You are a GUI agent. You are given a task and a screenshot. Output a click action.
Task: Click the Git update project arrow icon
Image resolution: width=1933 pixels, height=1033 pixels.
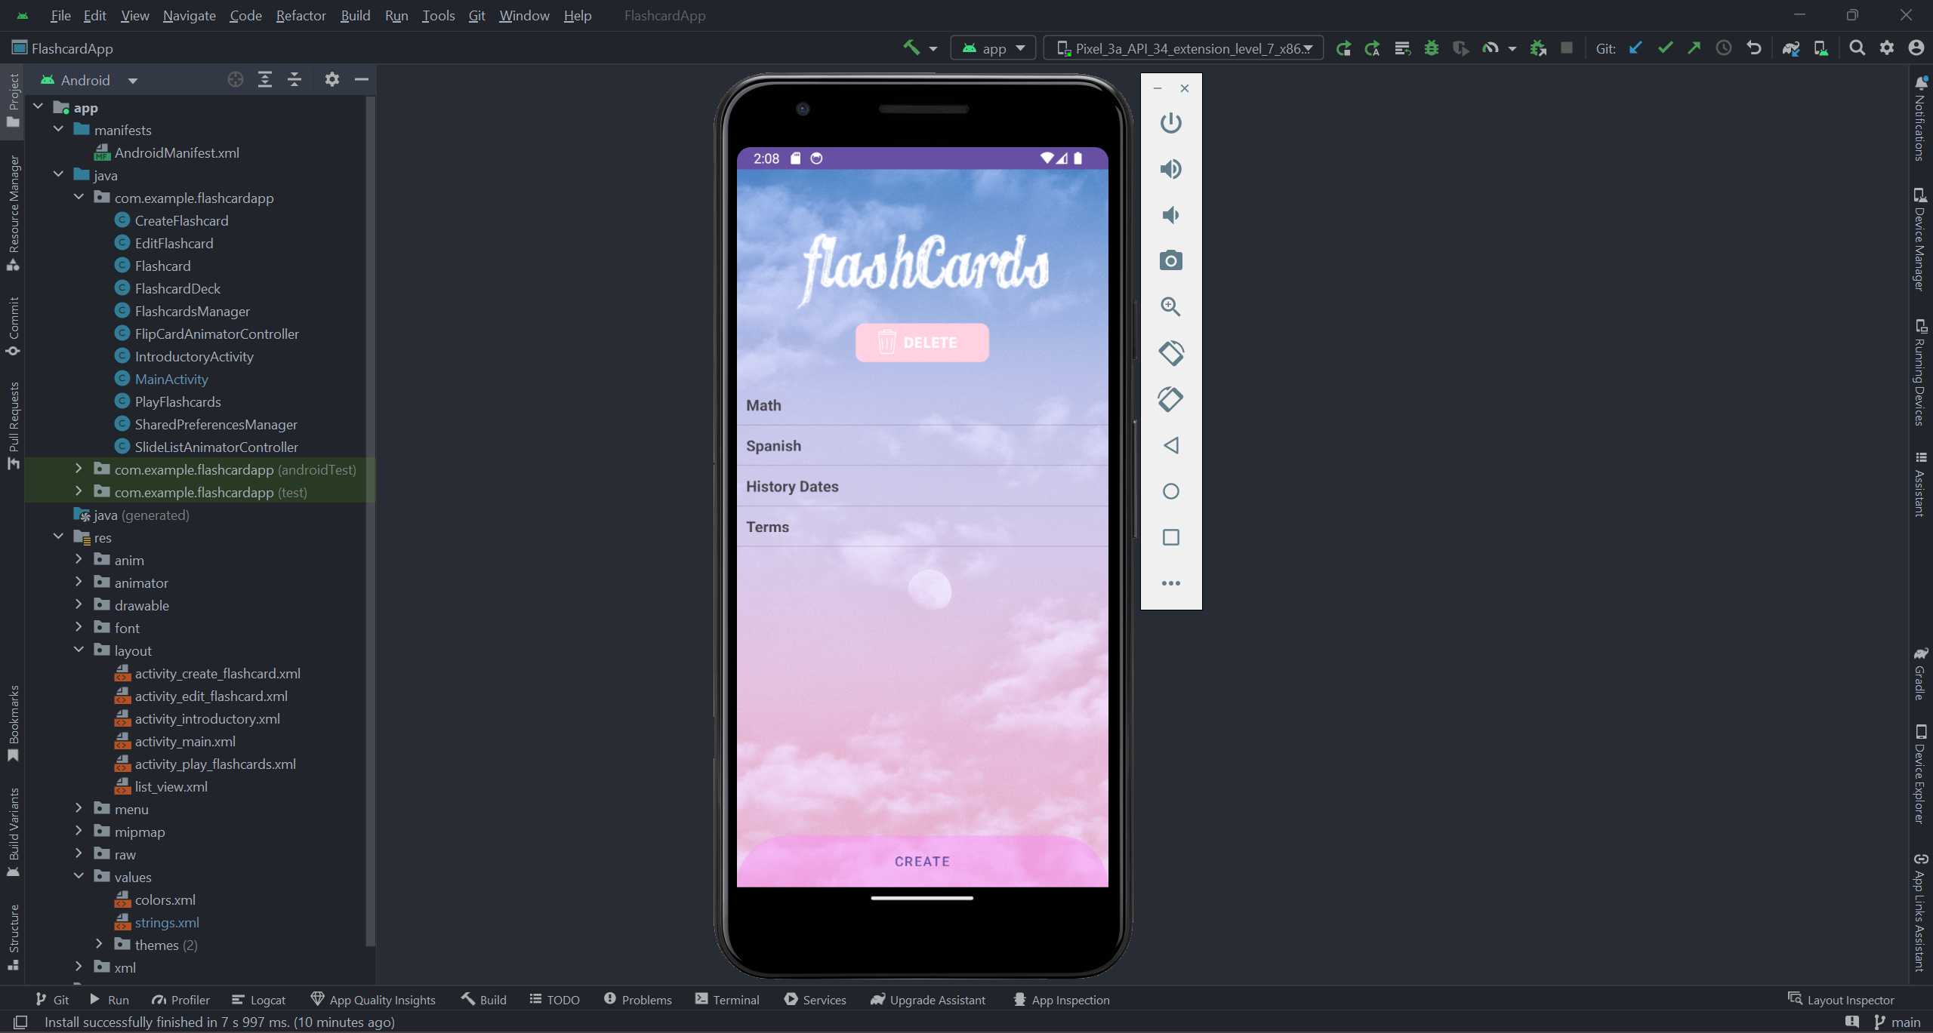coord(1635,48)
